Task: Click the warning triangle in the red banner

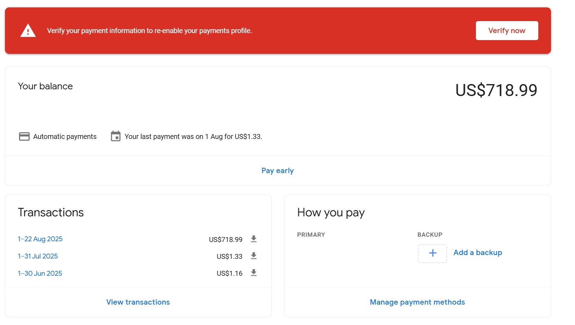Action: click(28, 31)
